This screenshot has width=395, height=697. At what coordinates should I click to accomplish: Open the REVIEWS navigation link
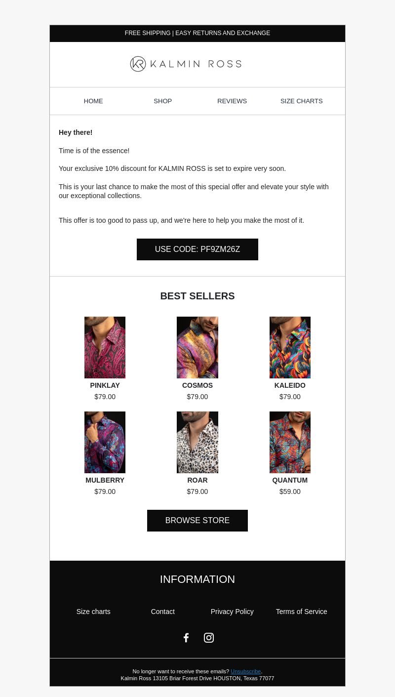click(x=232, y=101)
